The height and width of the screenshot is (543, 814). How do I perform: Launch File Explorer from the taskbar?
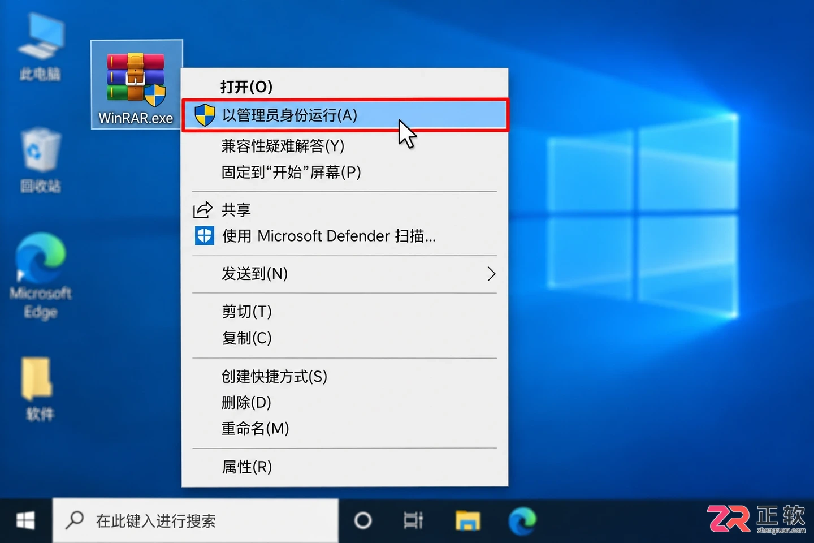coord(467,520)
